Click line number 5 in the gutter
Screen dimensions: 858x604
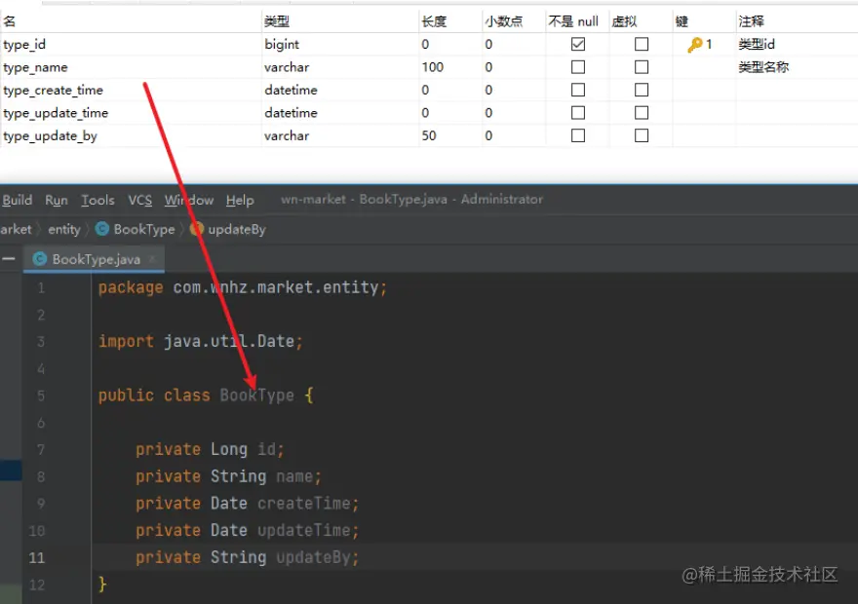pos(41,396)
